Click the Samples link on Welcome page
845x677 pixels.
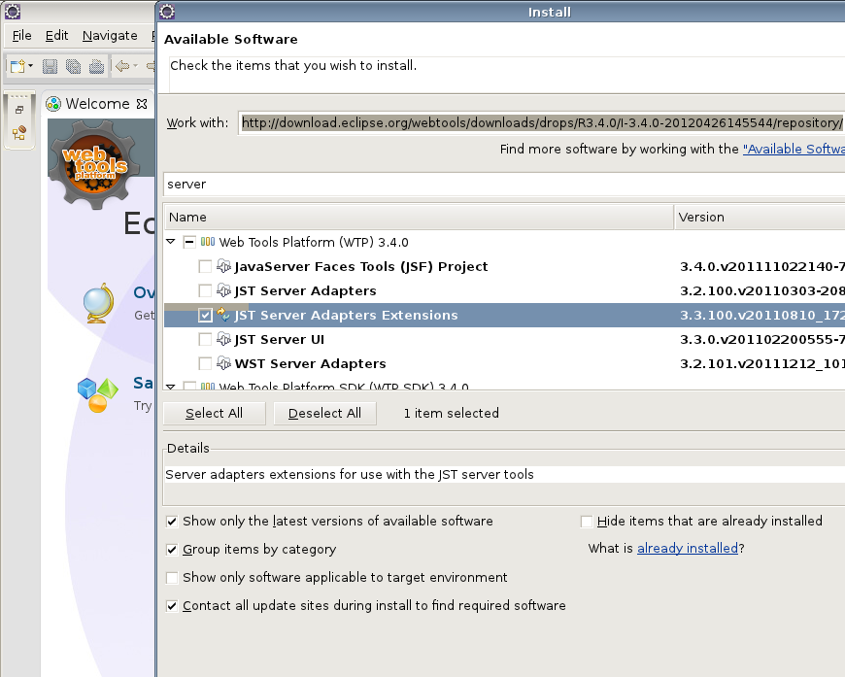(143, 383)
